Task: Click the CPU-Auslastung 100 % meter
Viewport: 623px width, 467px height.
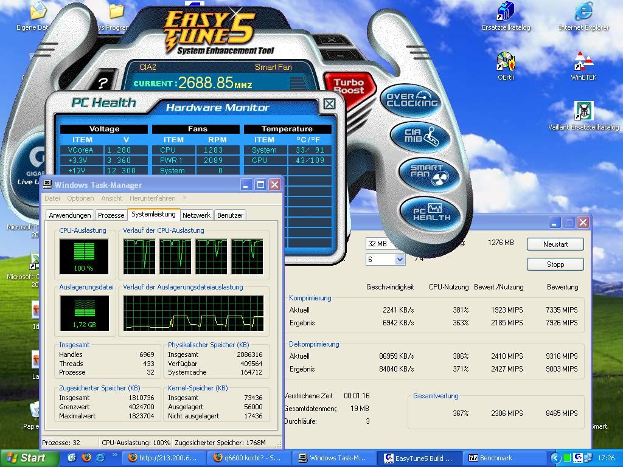Action: tap(84, 256)
